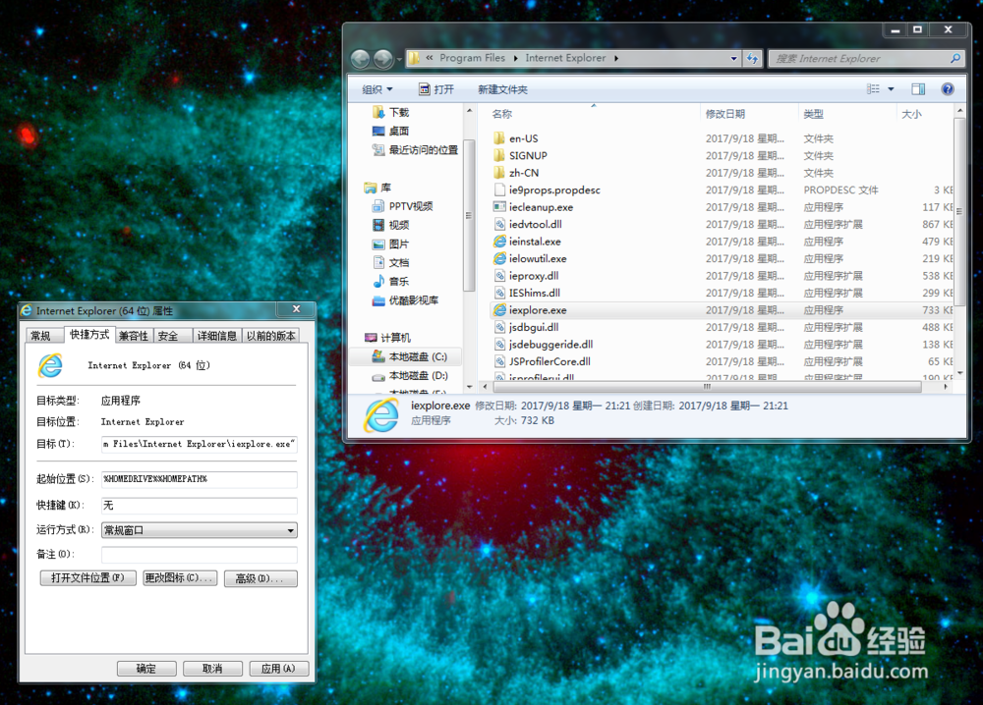
Task: Select the en-US folder icon
Action: pos(499,138)
